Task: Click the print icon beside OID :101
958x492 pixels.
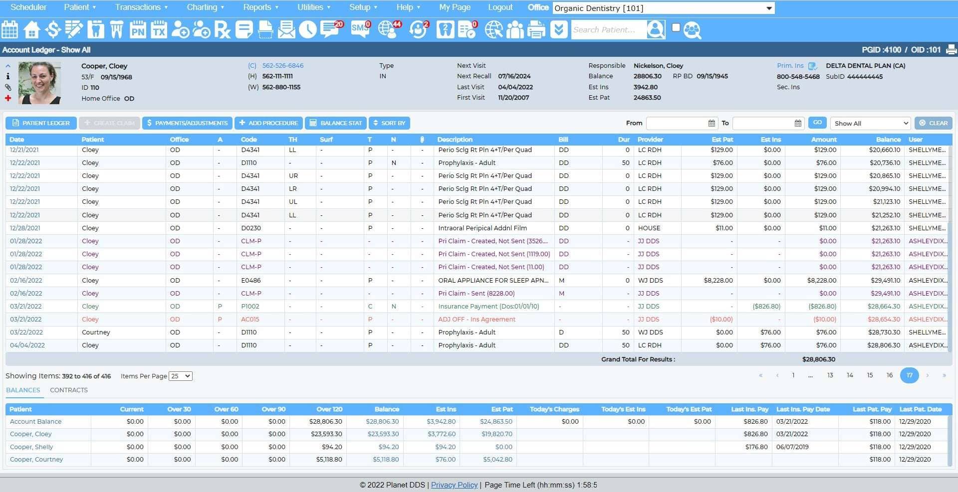Action: coord(952,49)
